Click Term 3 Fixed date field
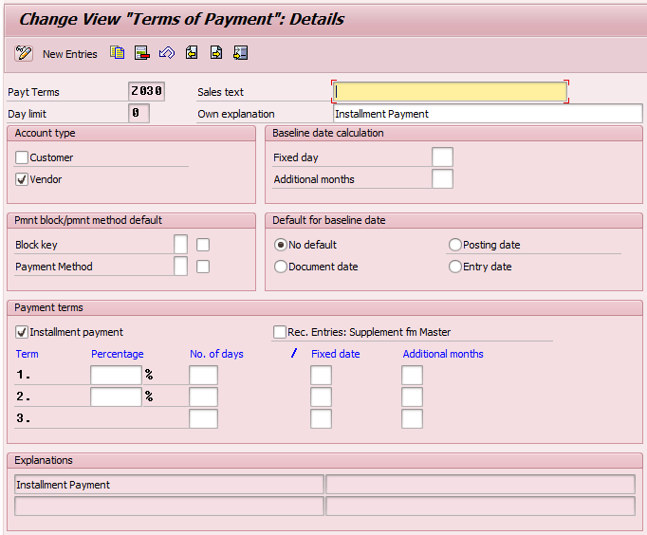The width and height of the screenshot is (647, 535). point(321,418)
